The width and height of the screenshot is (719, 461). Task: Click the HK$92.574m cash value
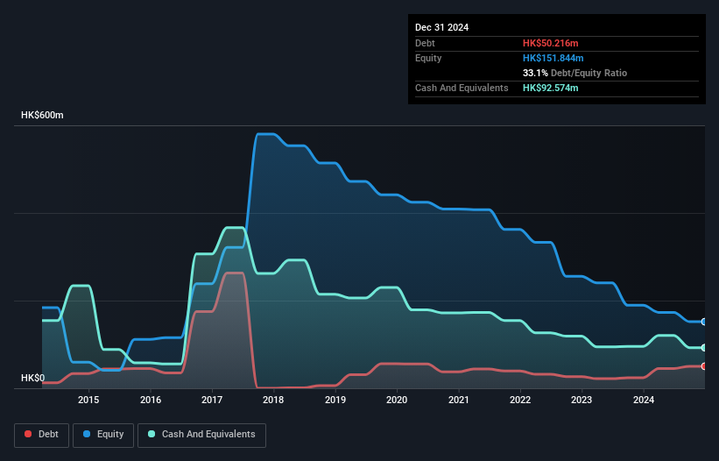[550, 88]
